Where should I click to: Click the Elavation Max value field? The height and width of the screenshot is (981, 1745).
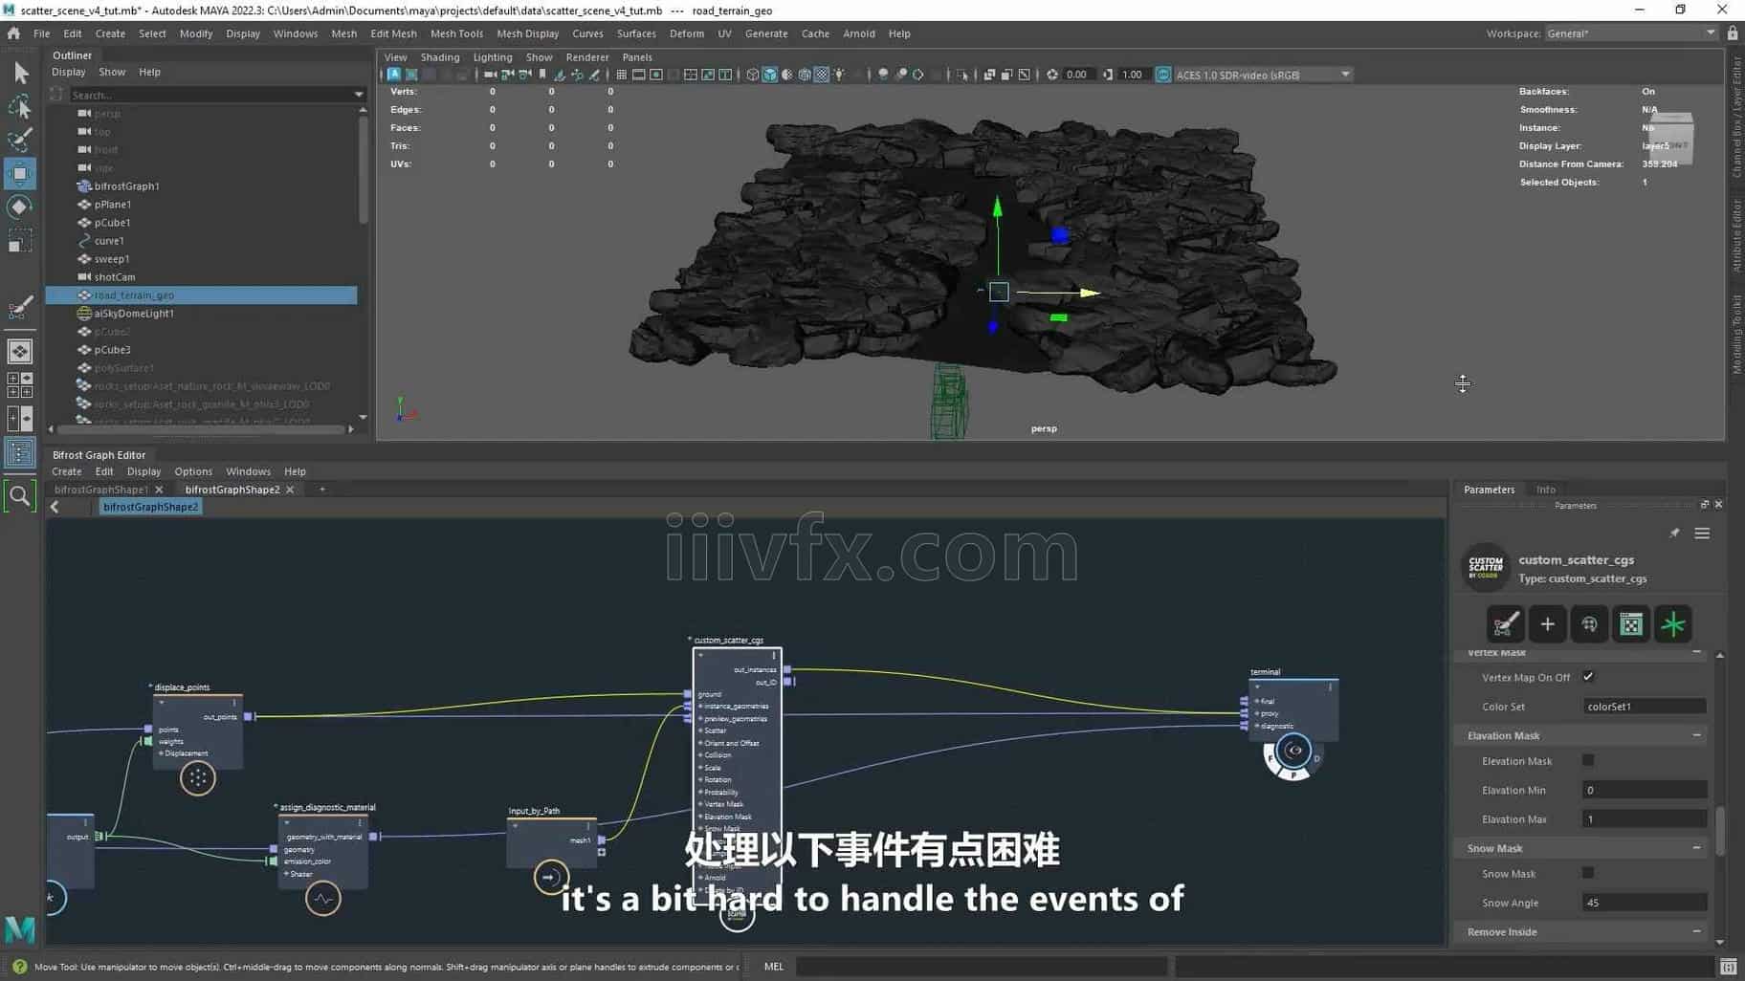tap(1644, 819)
